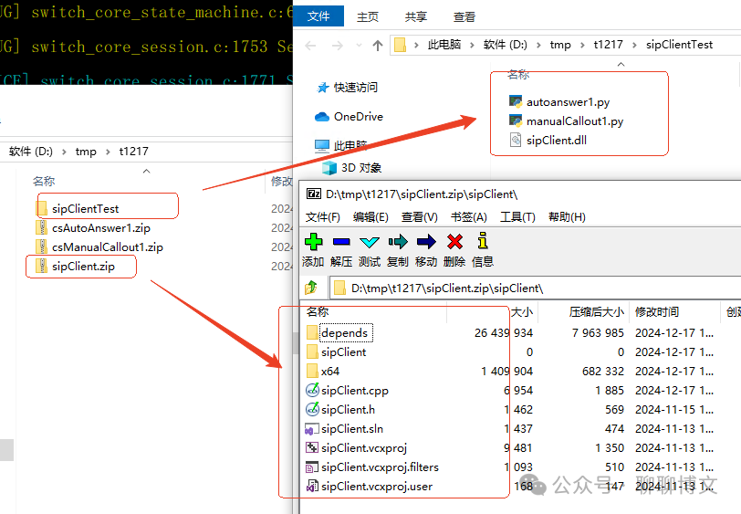Viewport: 741px width, 514px height.
Task: Select csAutoAnswer1.zip in t1217 window
Action: point(93,228)
